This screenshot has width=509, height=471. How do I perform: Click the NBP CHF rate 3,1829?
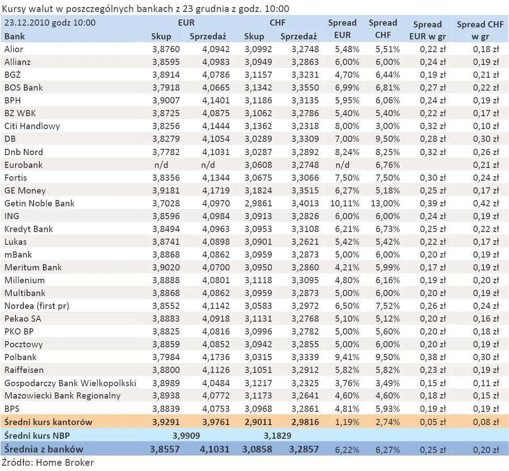click(277, 435)
